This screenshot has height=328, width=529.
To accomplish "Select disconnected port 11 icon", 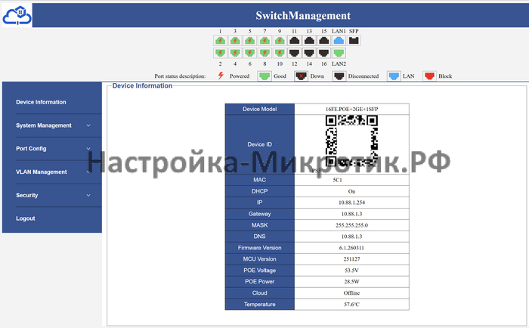I will 294,41.
